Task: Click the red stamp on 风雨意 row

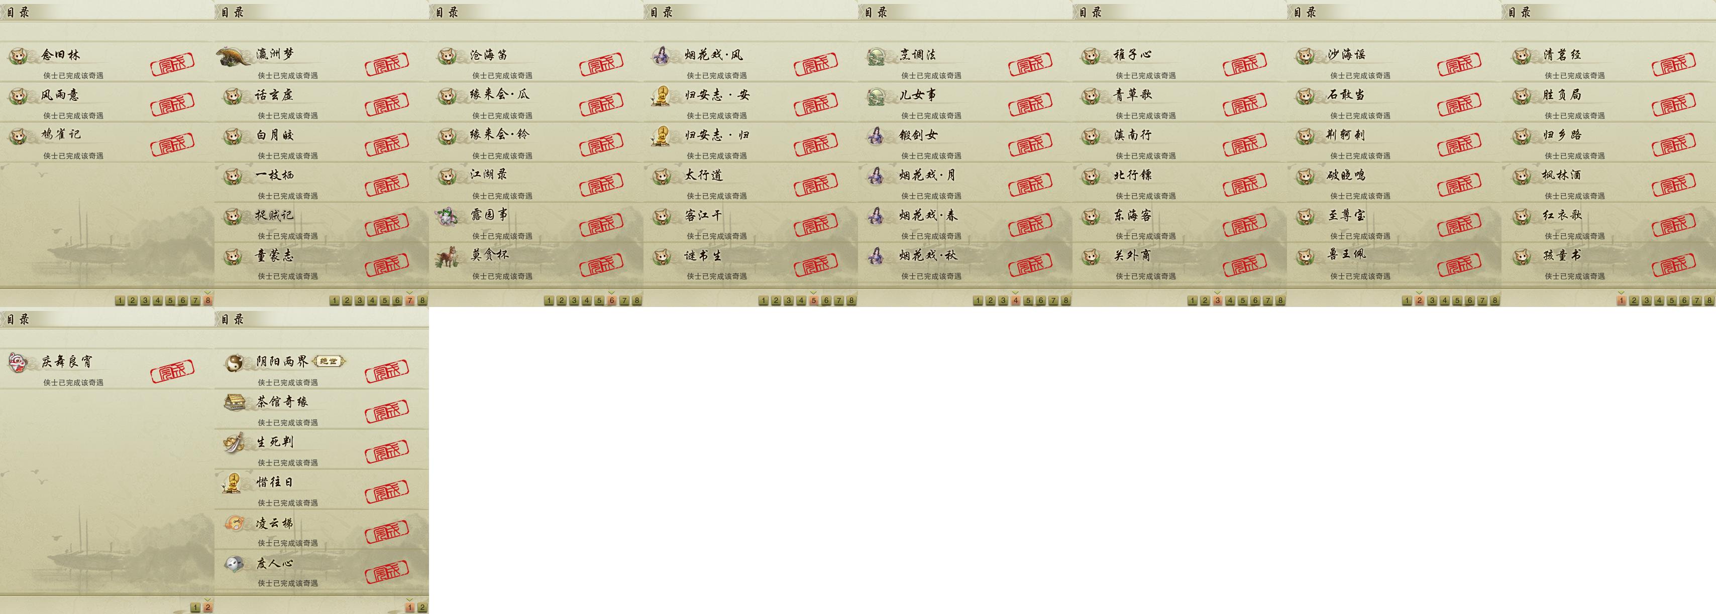Action: pos(172,104)
